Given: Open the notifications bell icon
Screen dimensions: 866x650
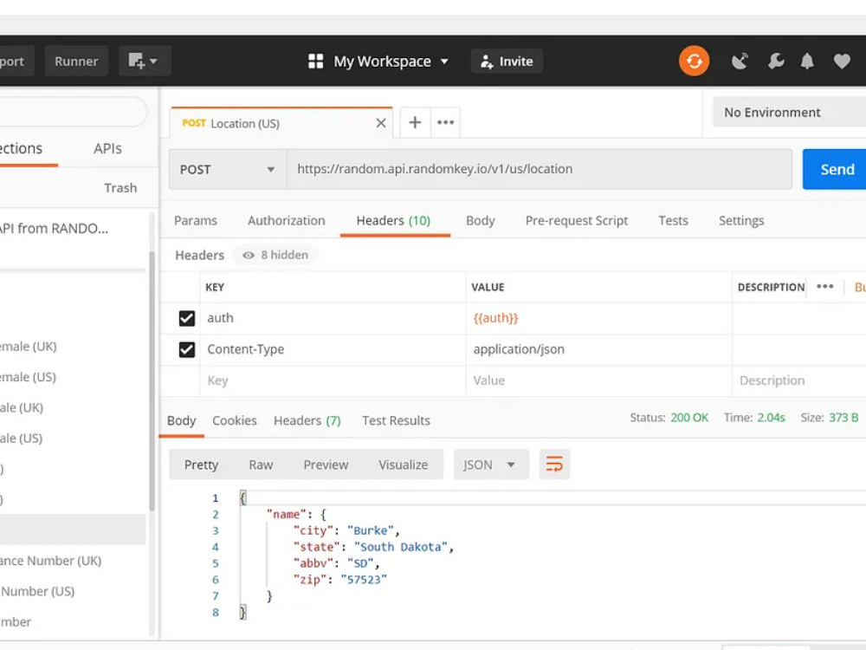Looking at the screenshot, I should 807,61.
